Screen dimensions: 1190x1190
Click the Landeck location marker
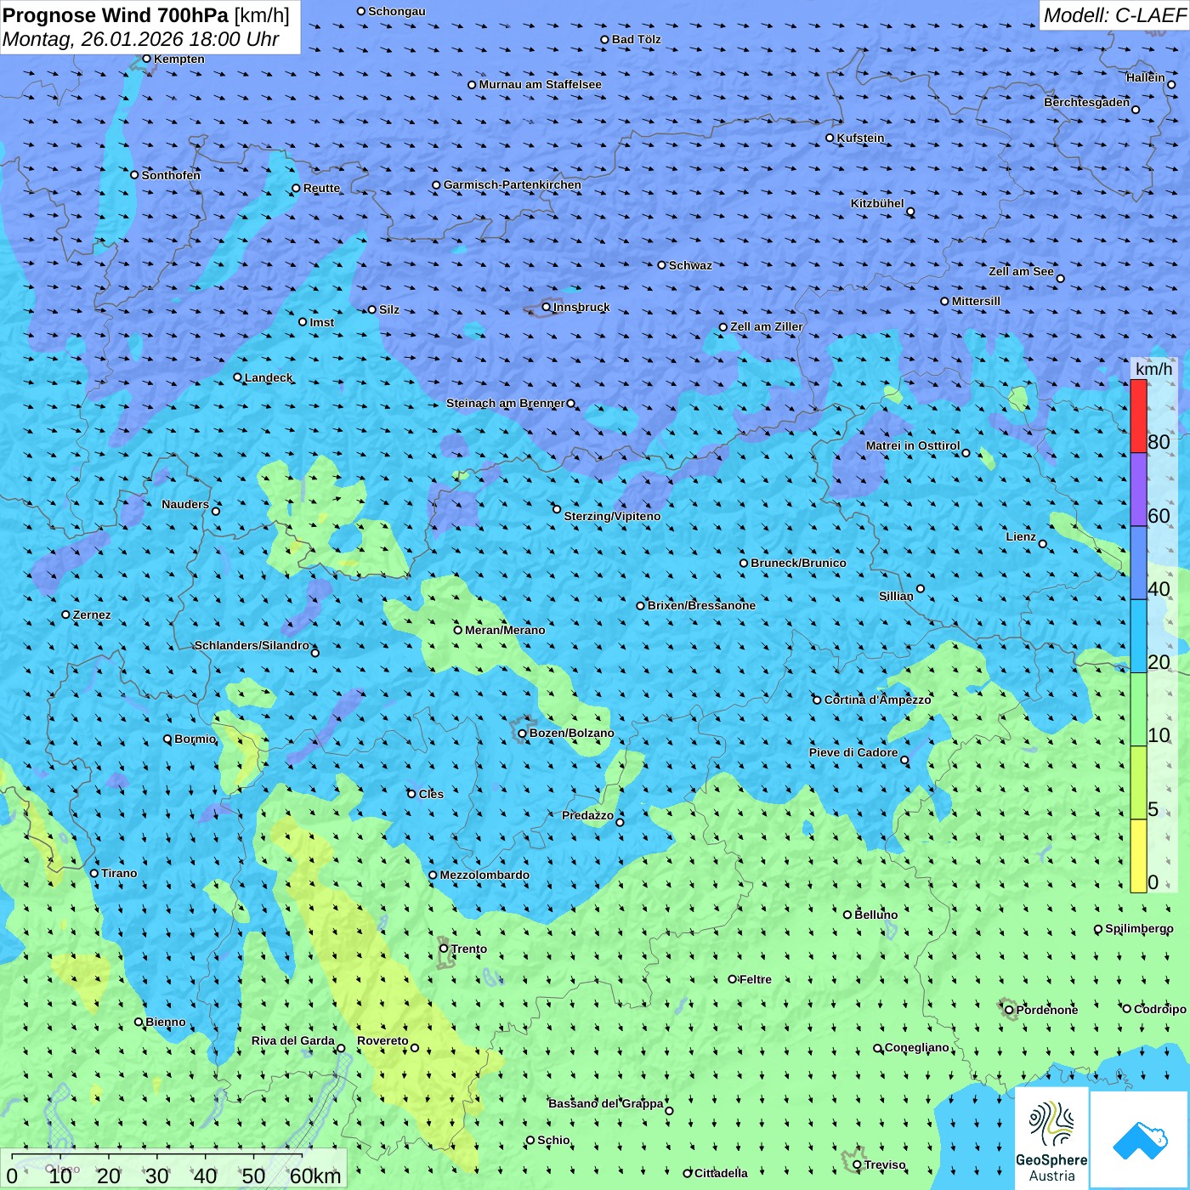pos(237,377)
